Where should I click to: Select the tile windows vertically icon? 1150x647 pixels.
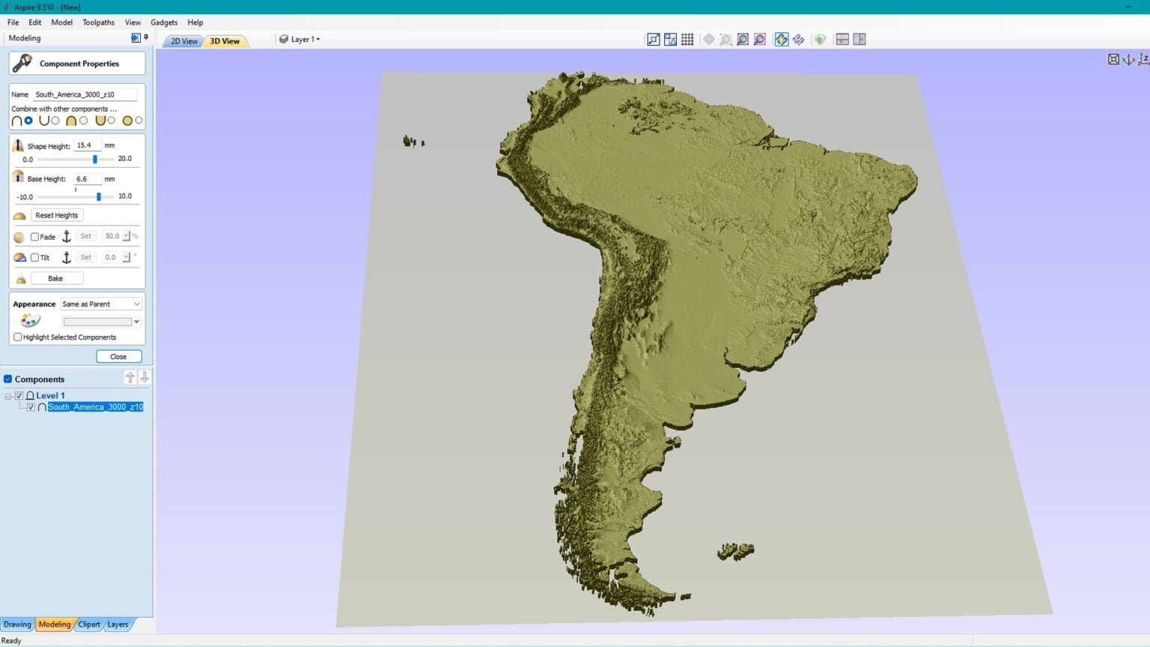coord(860,39)
